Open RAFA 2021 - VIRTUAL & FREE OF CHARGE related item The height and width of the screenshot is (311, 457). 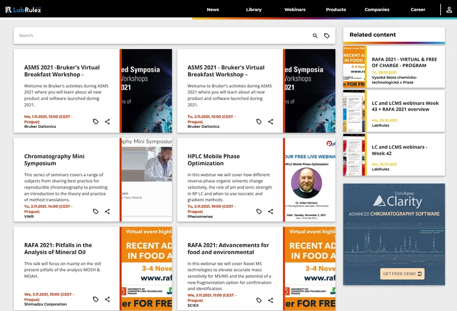point(404,62)
